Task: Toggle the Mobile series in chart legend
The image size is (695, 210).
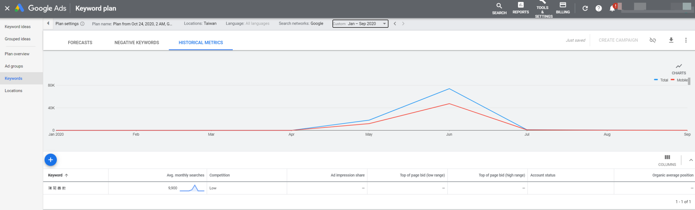Action: [679, 80]
